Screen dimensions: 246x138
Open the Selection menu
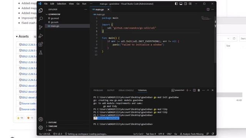pos(61,3)
